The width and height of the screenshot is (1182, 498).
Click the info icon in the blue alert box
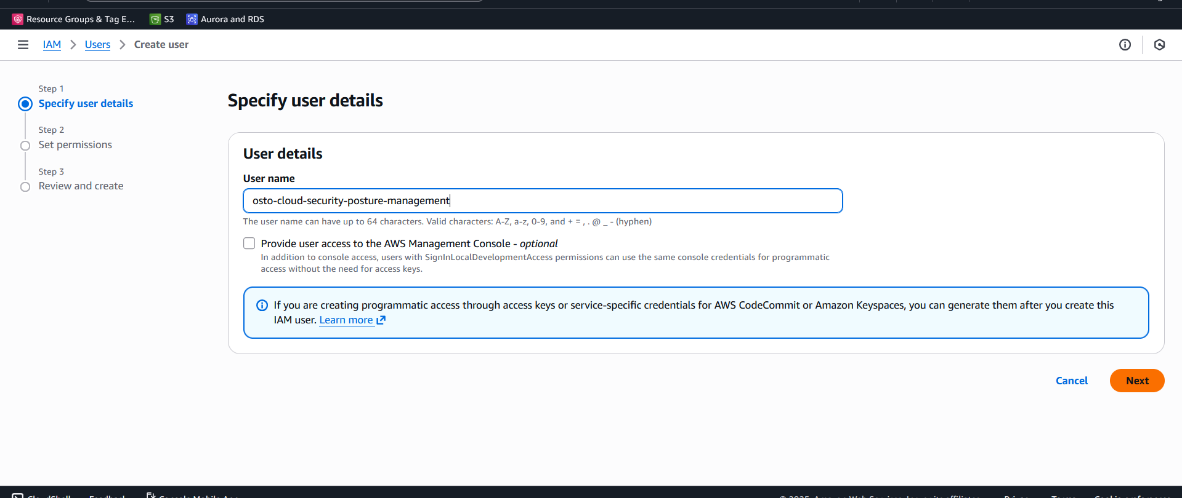(262, 306)
